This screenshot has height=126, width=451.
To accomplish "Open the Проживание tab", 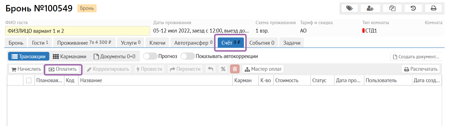I will tap(84, 43).
